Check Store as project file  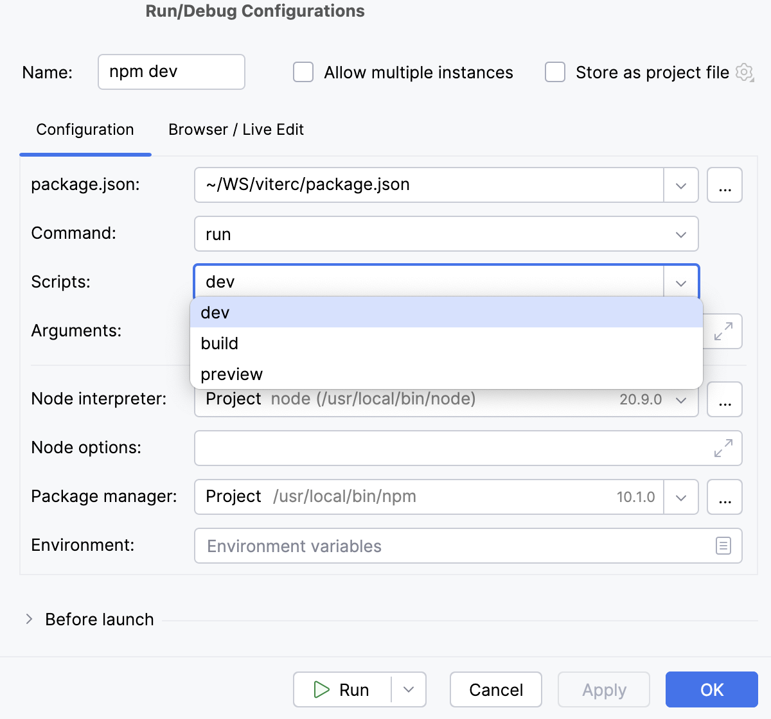(554, 73)
